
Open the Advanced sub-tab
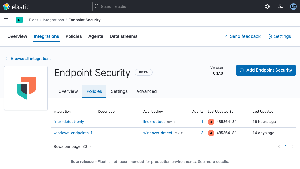point(147,91)
